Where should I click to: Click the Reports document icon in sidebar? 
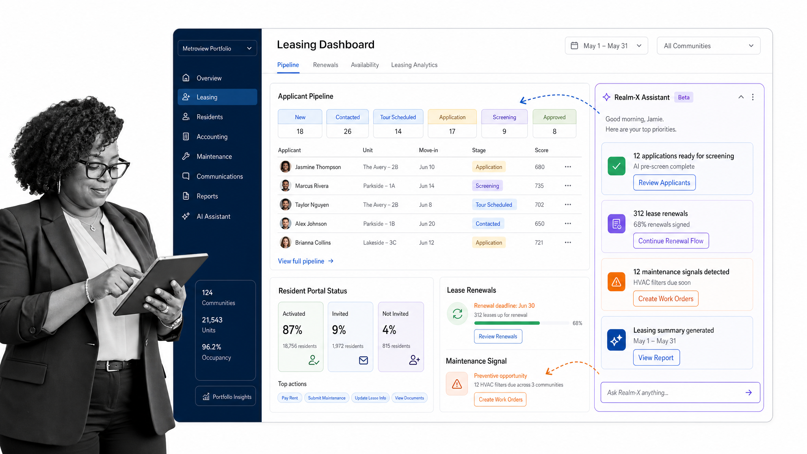(x=186, y=196)
